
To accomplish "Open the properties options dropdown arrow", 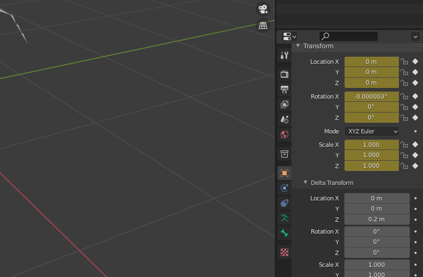I will click(x=415, y=36).
